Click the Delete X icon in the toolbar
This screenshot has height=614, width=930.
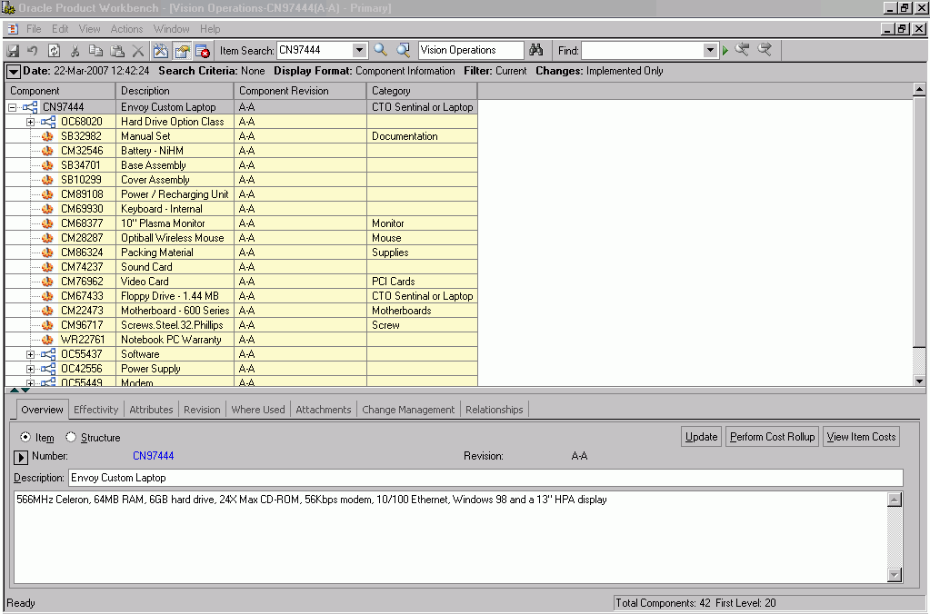(x=138, y=51)
